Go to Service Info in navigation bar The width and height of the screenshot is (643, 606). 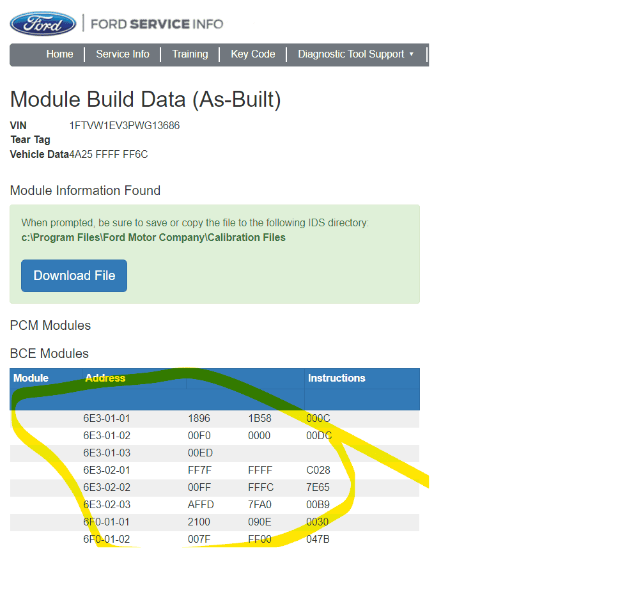pyautogui.click(x=123, y=54)
